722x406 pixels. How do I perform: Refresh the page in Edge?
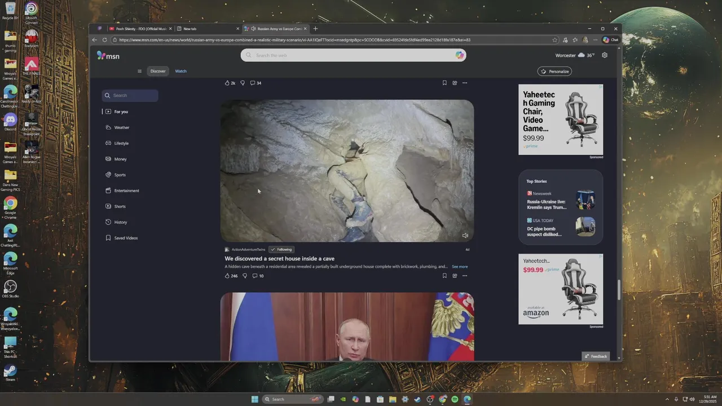(x=104, y=40)
